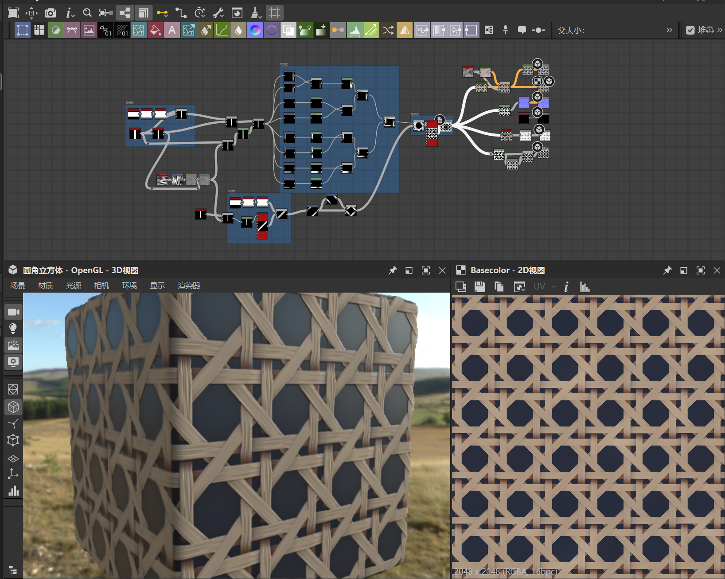Add a Curve node from the toolbar

tap(222, 30)
